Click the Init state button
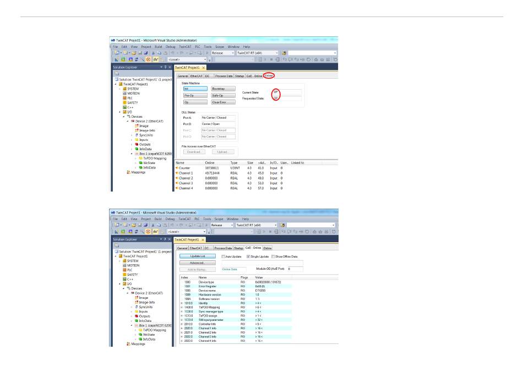 pyautogui.click(x=195, y=89)
